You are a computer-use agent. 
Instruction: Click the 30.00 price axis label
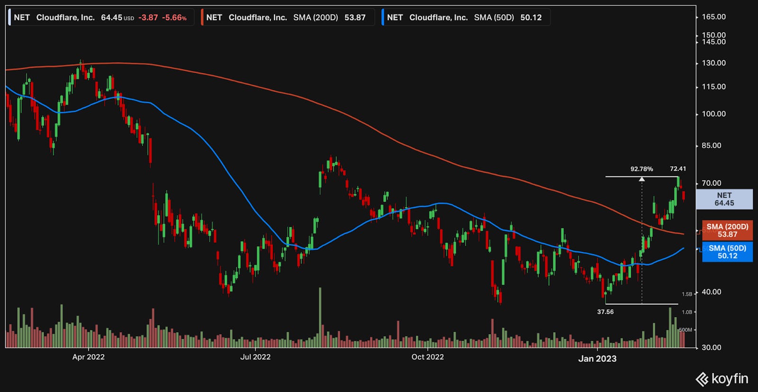click(712, 347)
